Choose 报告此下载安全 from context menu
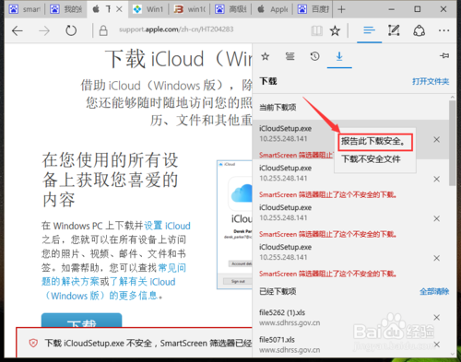 [374, 141]
